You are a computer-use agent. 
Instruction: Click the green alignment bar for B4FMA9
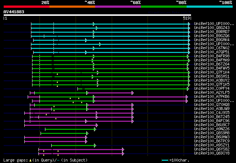(111, 61)
